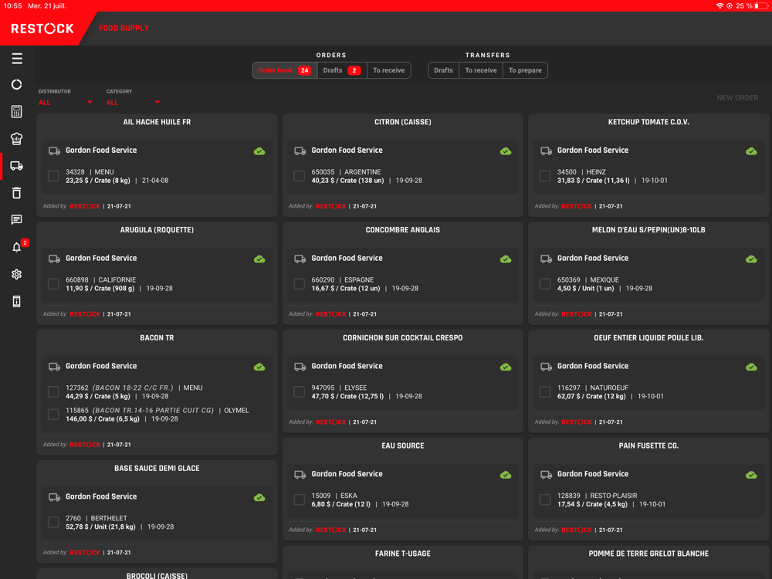
Task: Check item 34328 MENU checkbox
Action: [x=53, y=176]
